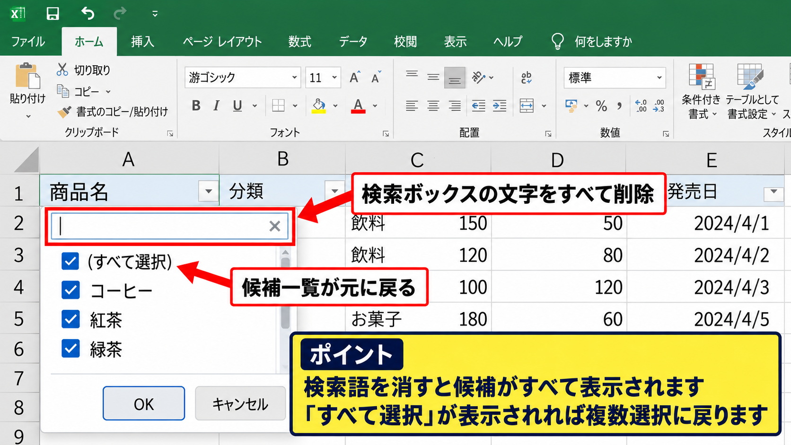Merge and center cells icon
Screen dimensions: 791x445
(527, 105)
